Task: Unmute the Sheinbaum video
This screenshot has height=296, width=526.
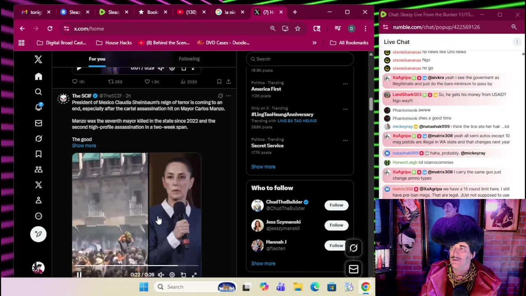Action: (161, 275)
